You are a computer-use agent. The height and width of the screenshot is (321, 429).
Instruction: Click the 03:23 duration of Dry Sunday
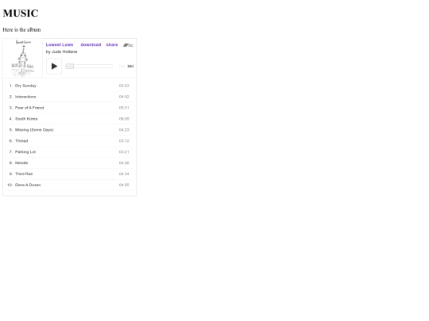pos(124,86)
